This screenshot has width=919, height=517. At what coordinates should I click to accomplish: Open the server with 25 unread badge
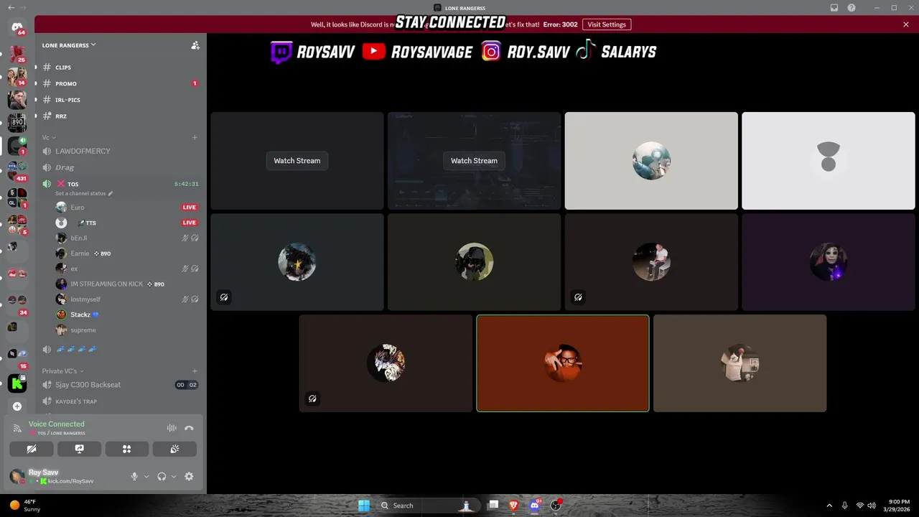[x=17, y=53]
